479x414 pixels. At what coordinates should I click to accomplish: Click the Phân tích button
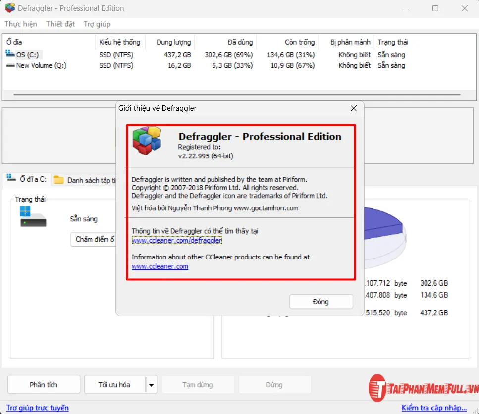[x=44, y=385]
